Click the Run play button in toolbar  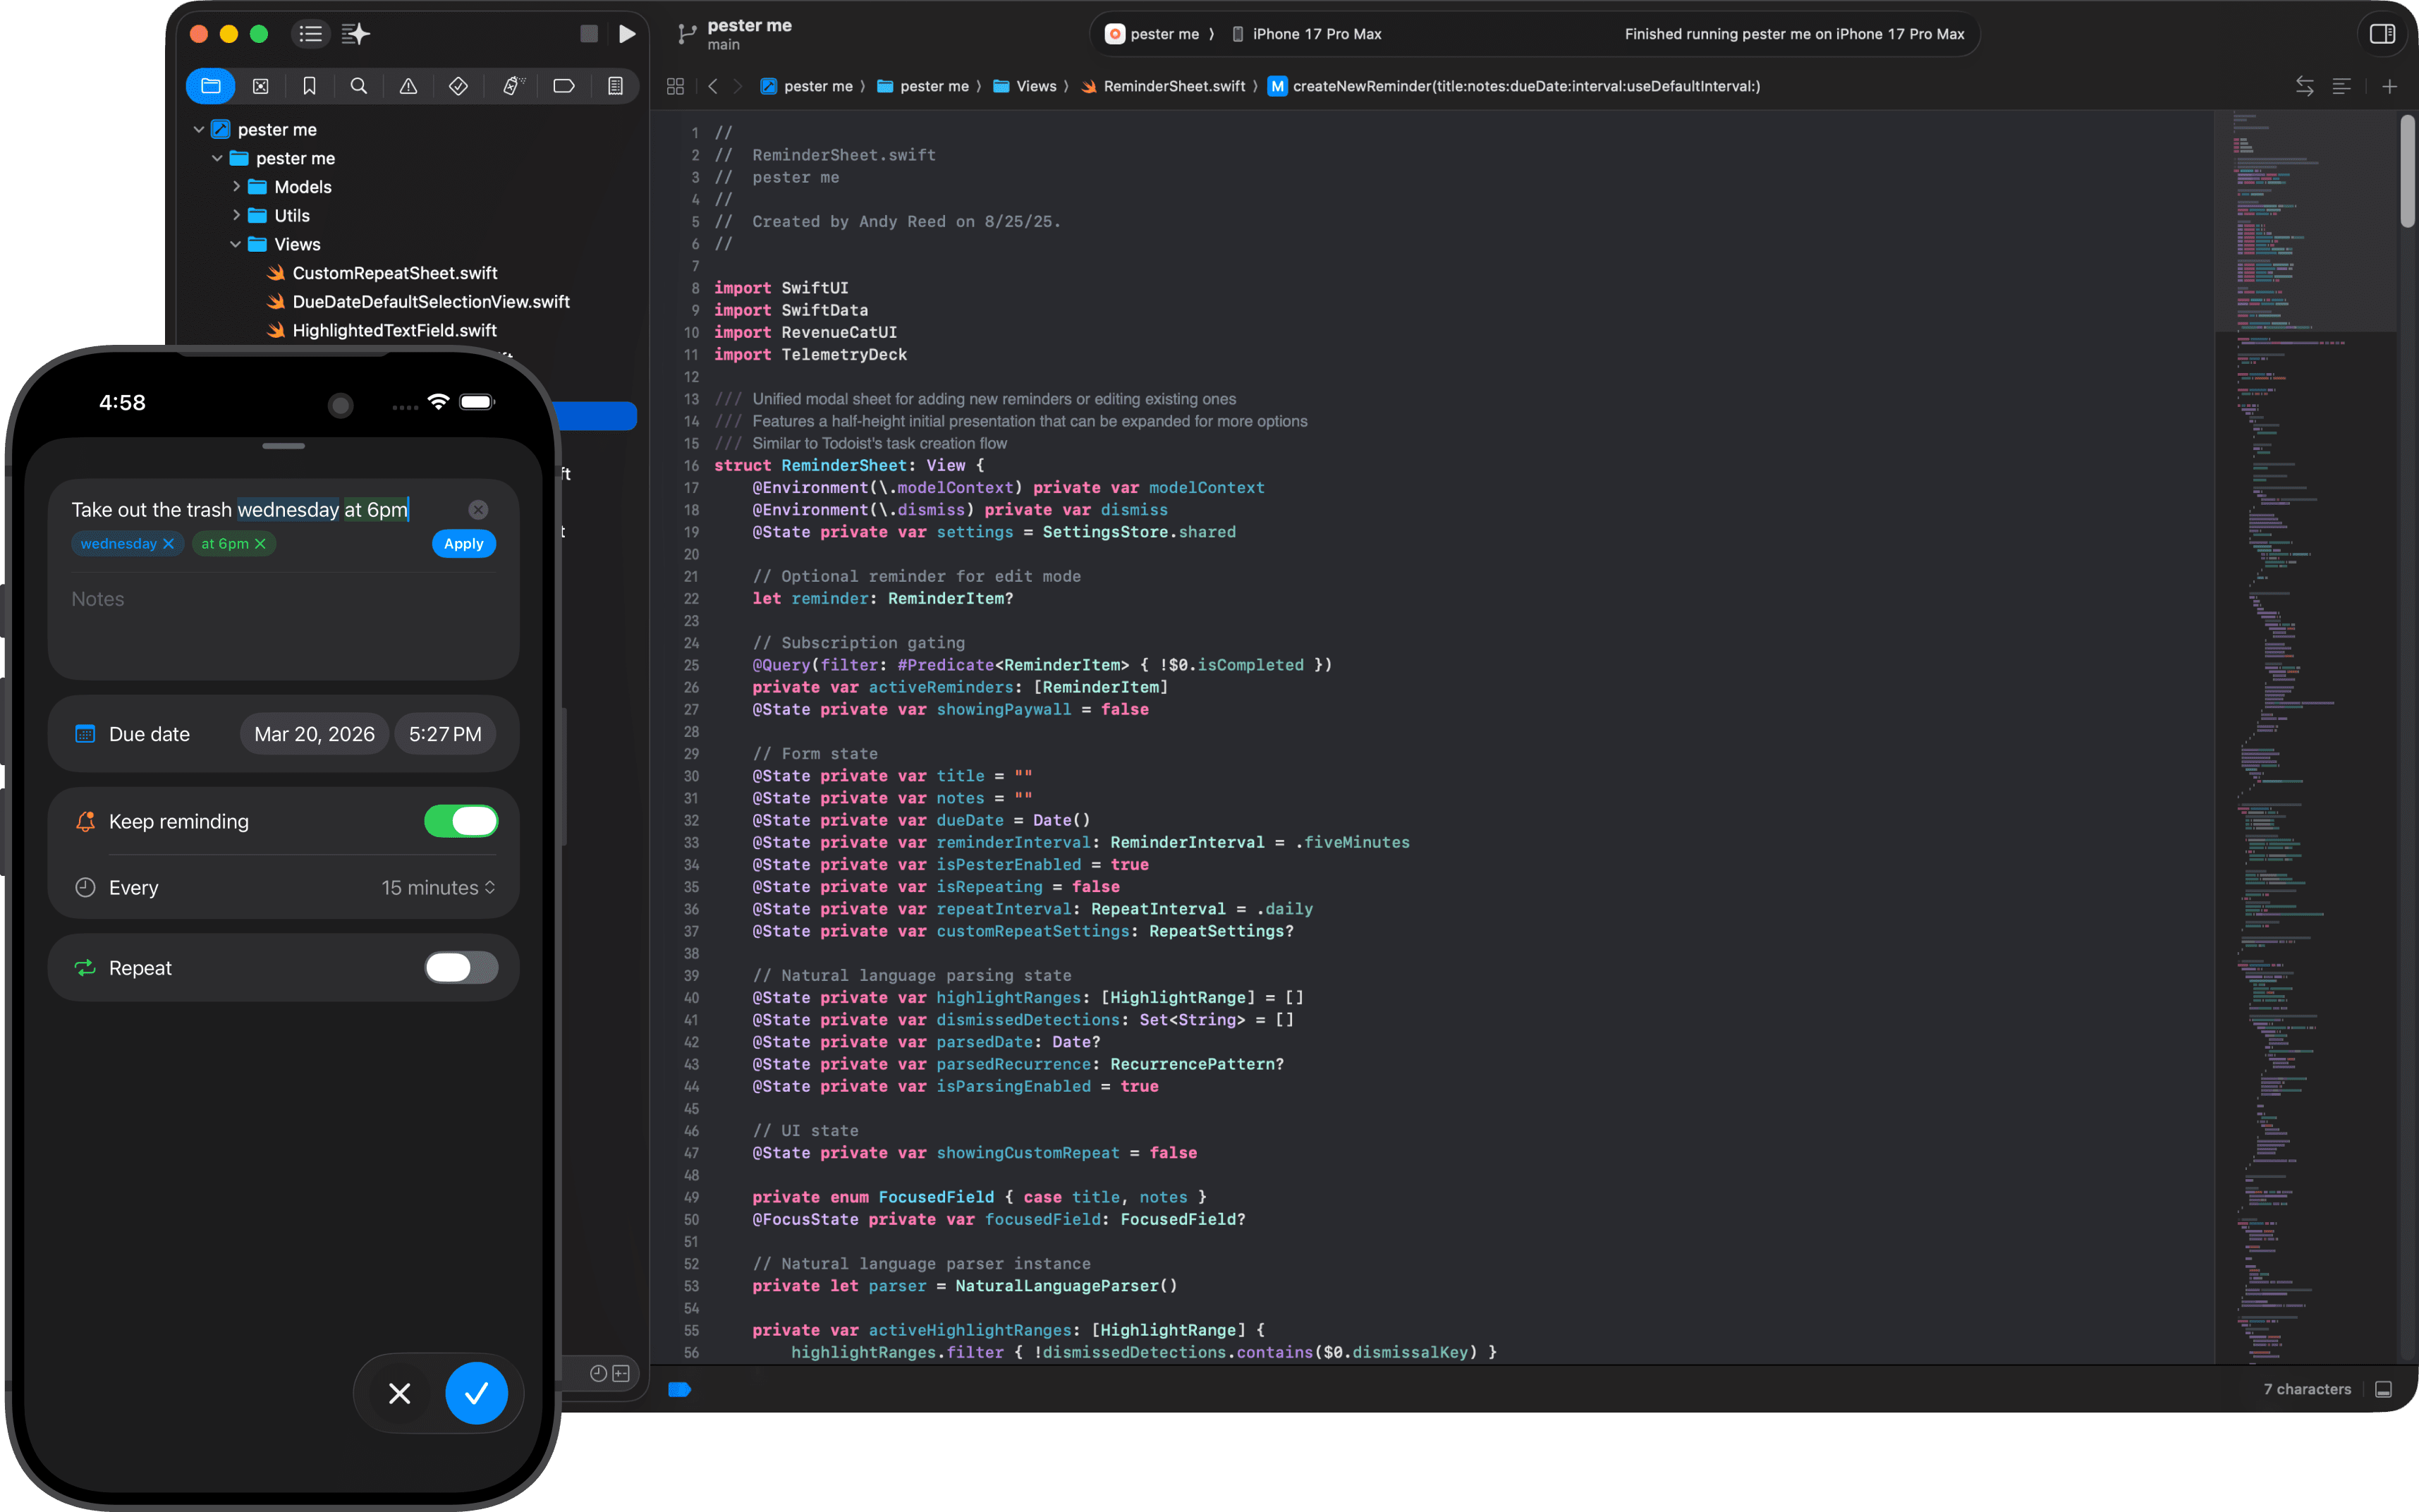(x=627, y=34)
